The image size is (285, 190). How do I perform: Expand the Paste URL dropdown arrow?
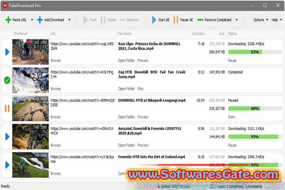tap(32, 20)
